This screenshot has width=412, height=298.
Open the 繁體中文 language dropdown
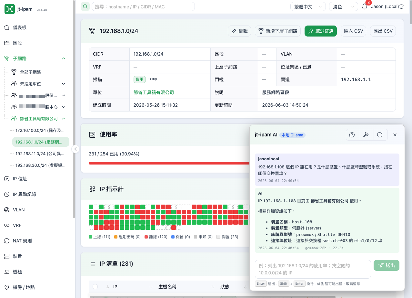tap(308, 6)
